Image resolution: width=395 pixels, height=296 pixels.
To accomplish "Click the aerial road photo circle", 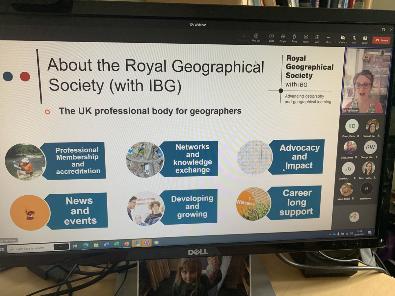I will tap(145, 160).
